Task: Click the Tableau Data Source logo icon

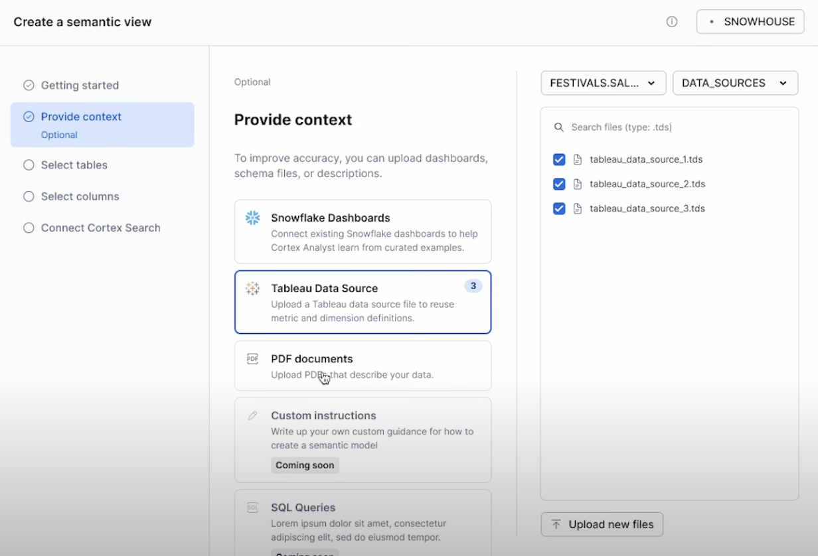Action: tap(252, 288)
